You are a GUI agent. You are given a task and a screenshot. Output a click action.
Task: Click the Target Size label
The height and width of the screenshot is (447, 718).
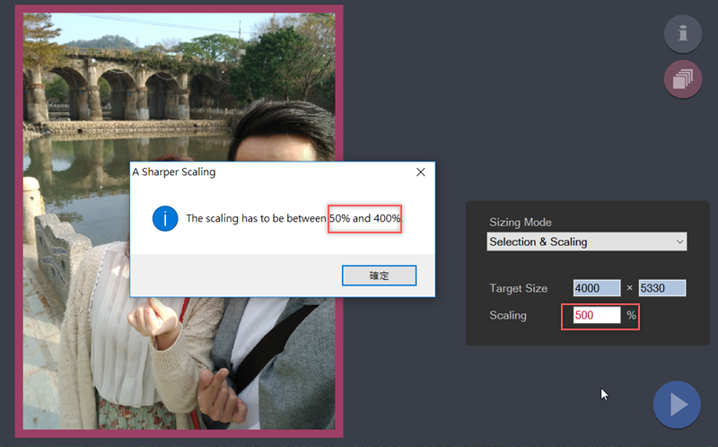[519, 288]
